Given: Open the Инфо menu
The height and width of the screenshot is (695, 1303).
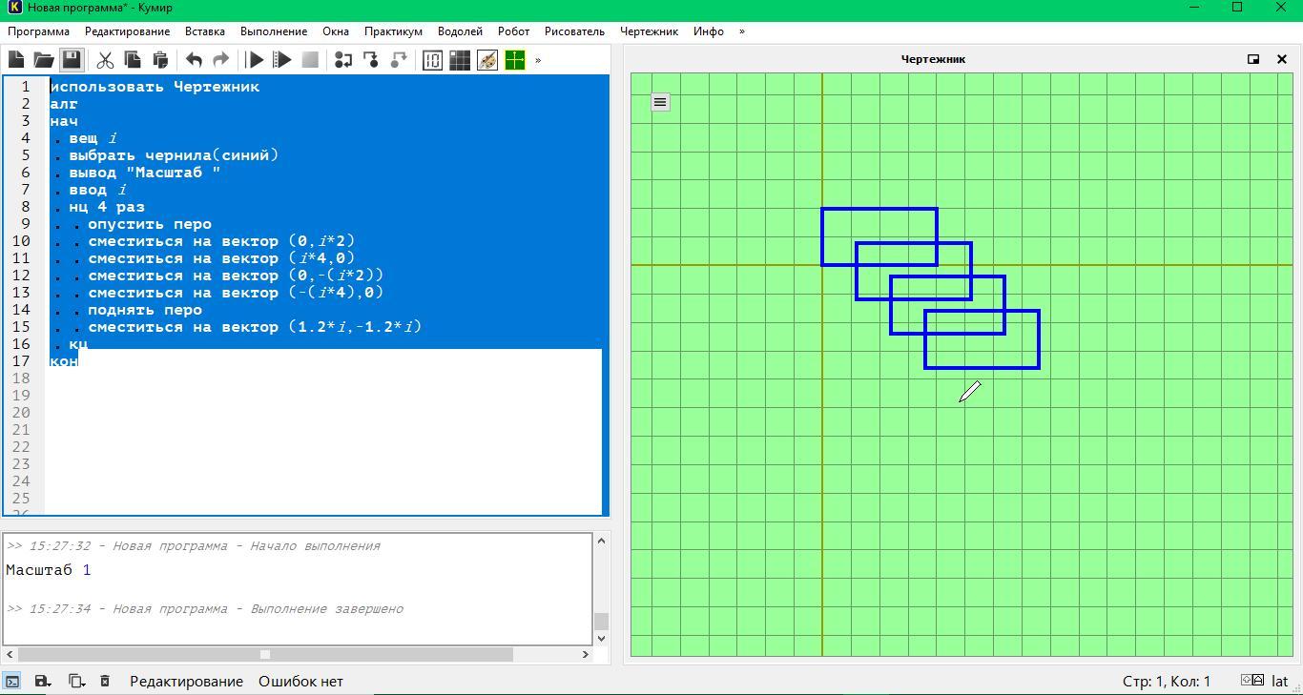Looking at the screenshot, I should [709, 31].
